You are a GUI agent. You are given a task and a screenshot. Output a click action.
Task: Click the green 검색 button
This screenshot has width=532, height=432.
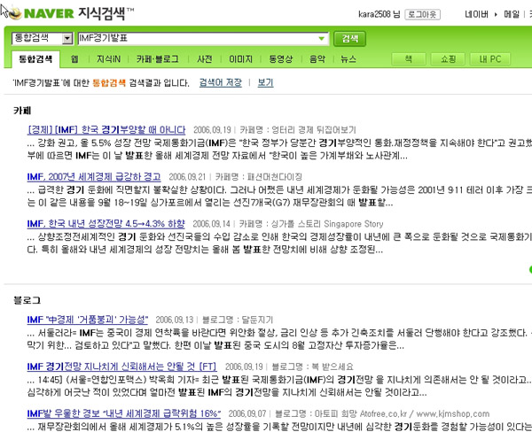(x=350, y=38)
